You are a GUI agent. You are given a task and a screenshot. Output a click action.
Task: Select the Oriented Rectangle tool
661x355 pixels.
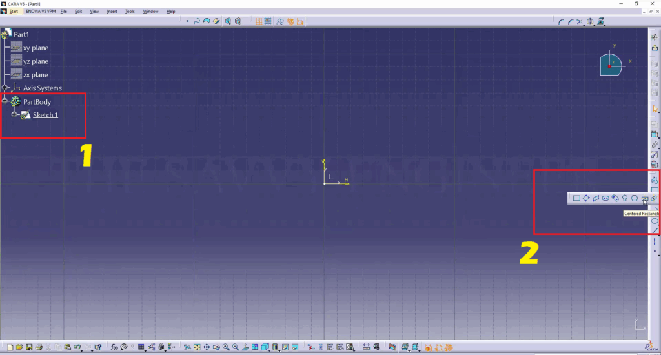pos(586,198)
